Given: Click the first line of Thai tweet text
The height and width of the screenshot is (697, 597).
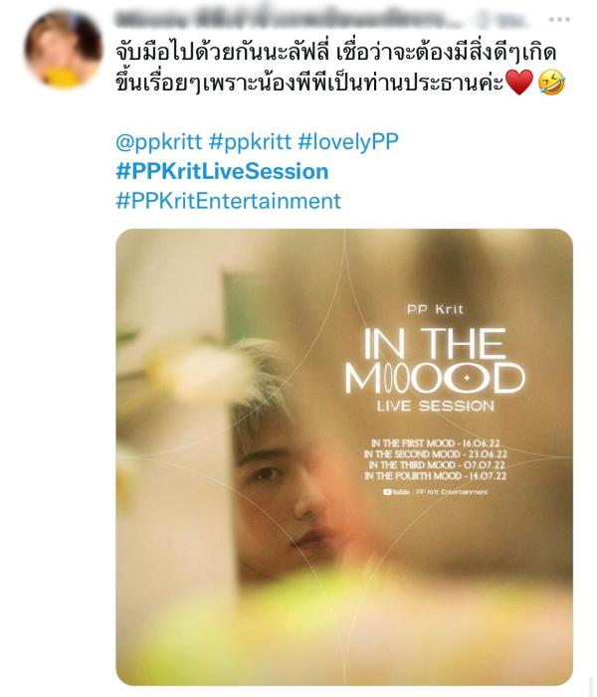Looking at the screenshot, I should pos(336,52).
